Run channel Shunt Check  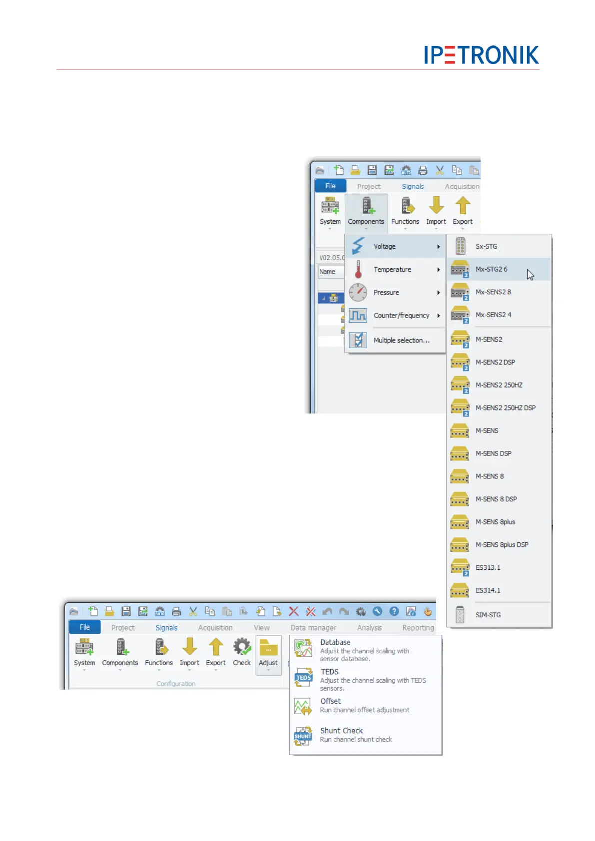tap(366, 735)
